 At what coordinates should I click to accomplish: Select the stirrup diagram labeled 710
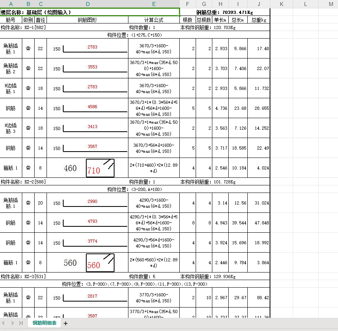point(100,168)
